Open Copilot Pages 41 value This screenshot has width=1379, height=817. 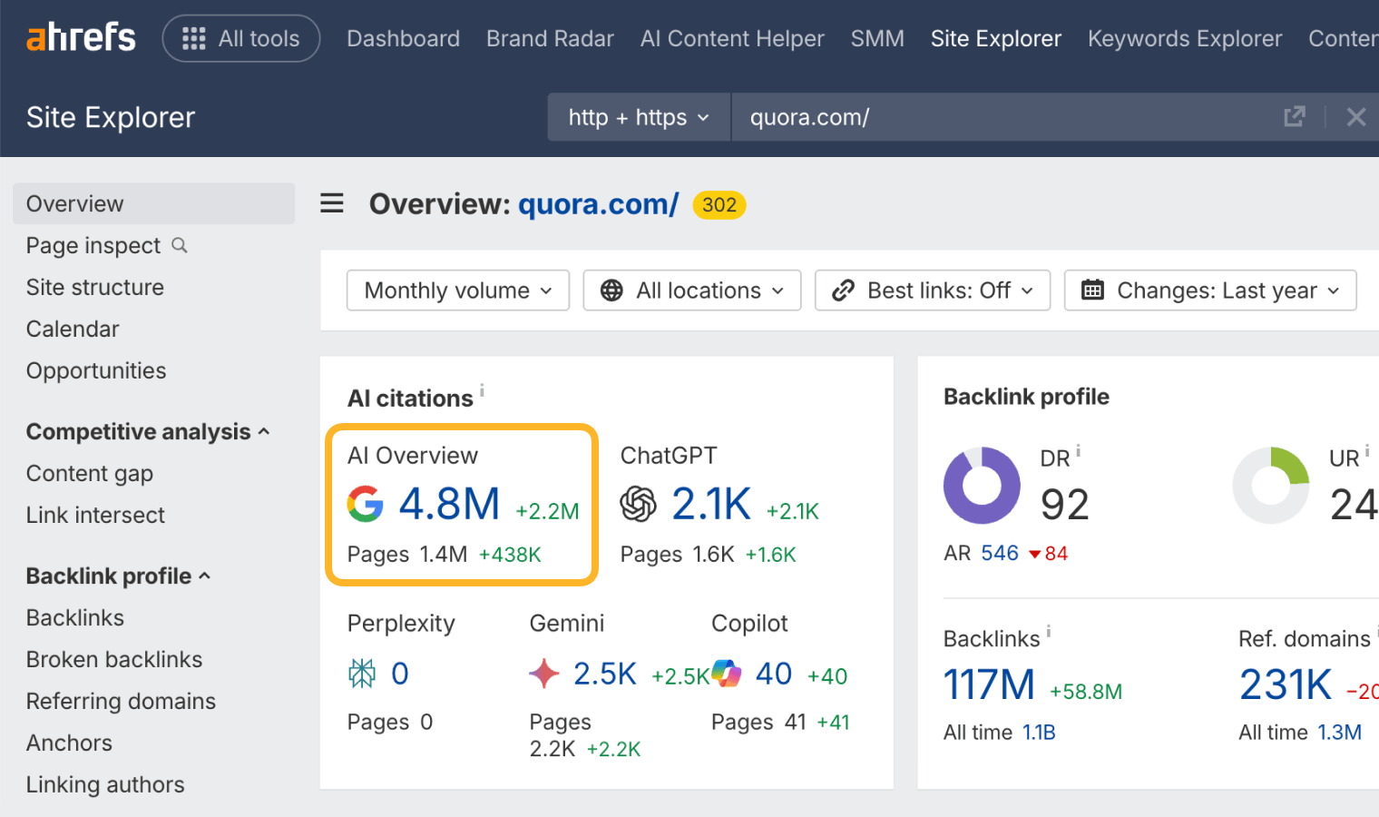pos(796,722)
